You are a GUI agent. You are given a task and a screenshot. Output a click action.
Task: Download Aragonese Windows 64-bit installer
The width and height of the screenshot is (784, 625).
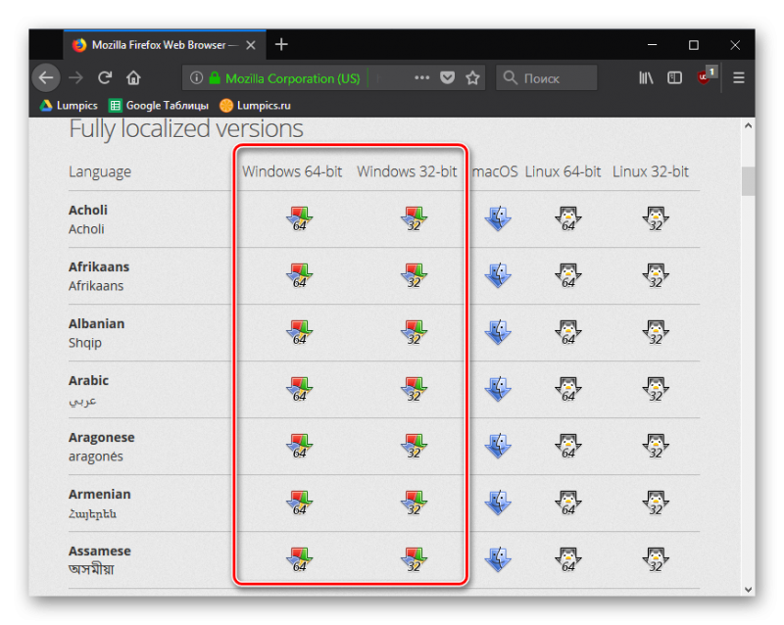pos(299,446)
